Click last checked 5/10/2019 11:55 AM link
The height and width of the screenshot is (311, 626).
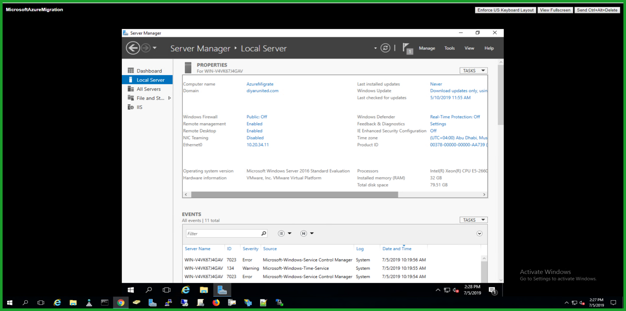point(450,97)
